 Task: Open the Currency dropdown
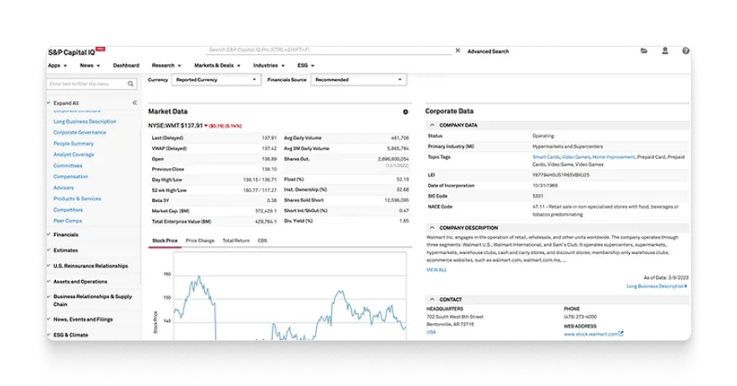click(216, 80)
